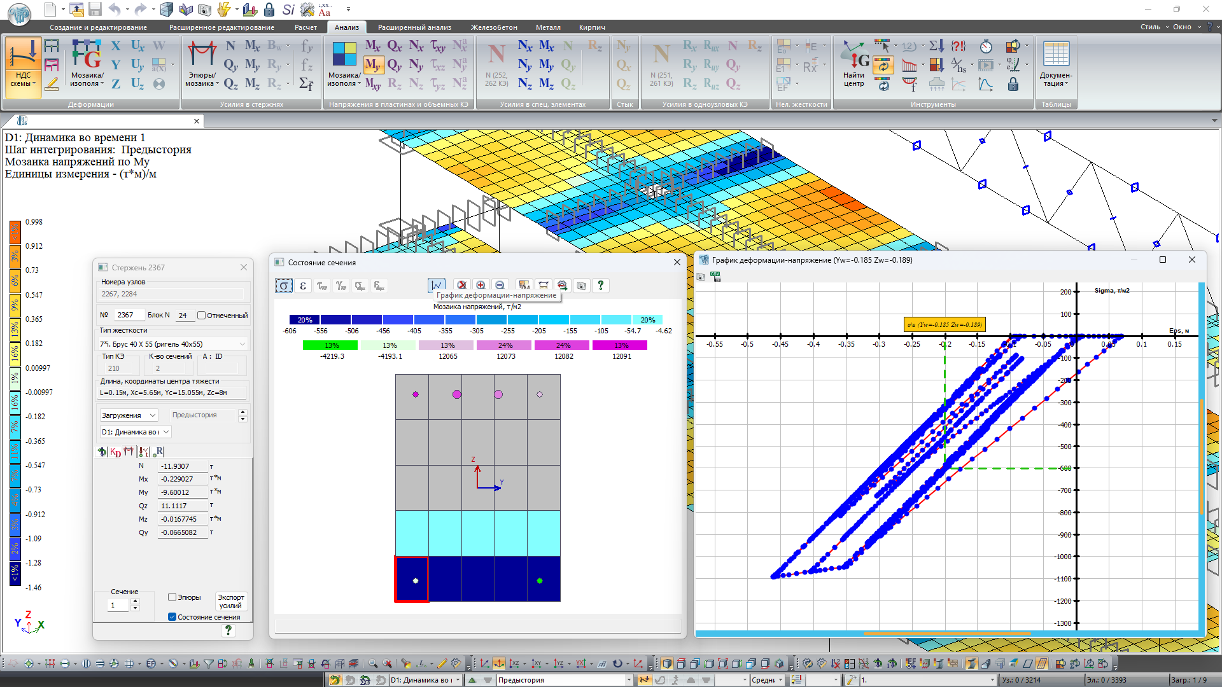This screenshot has width=1222, height=687.
Task: Click the help question mark in section toolbar
Action: pyautogui.click(x=601, y=286)
